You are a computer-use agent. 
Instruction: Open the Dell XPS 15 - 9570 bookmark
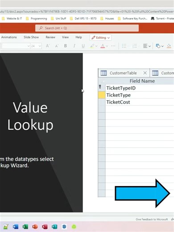tap(83, 19)
